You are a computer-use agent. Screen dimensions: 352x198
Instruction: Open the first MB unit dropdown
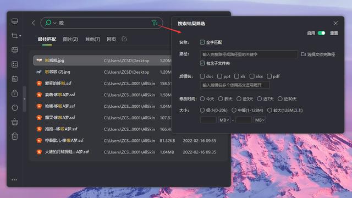pyautogui.click(x=224, y=120)
